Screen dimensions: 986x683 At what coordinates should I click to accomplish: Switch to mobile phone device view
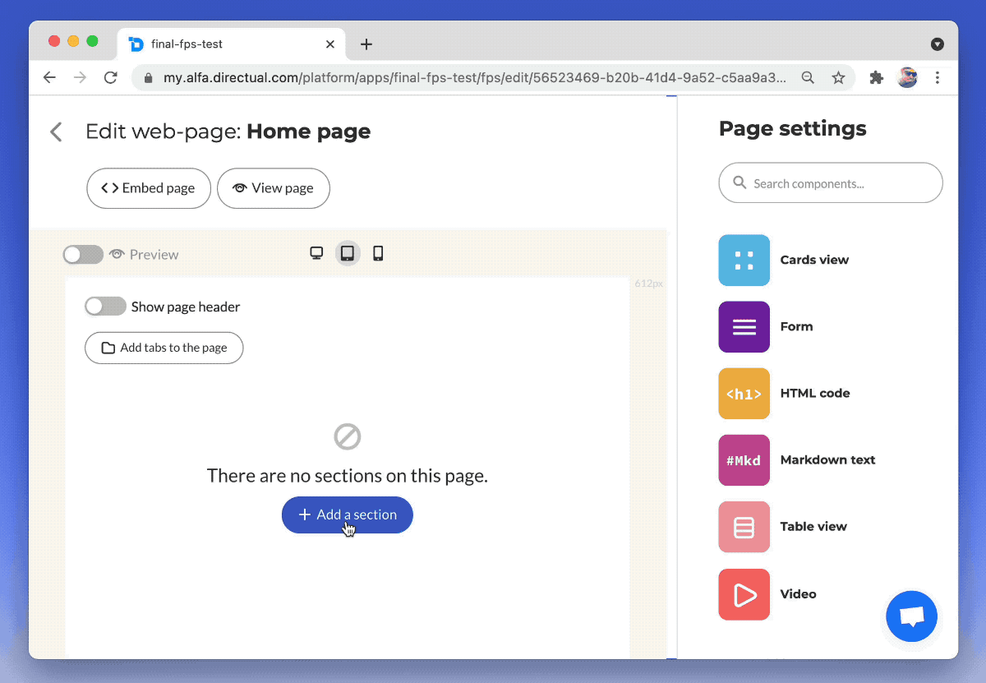tap(378, 253)
